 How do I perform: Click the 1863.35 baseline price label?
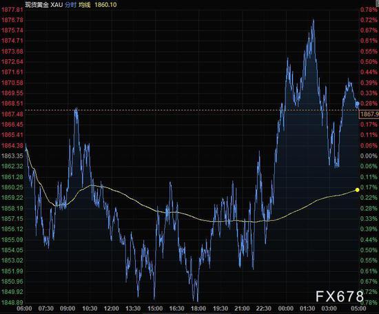[12, 156]
